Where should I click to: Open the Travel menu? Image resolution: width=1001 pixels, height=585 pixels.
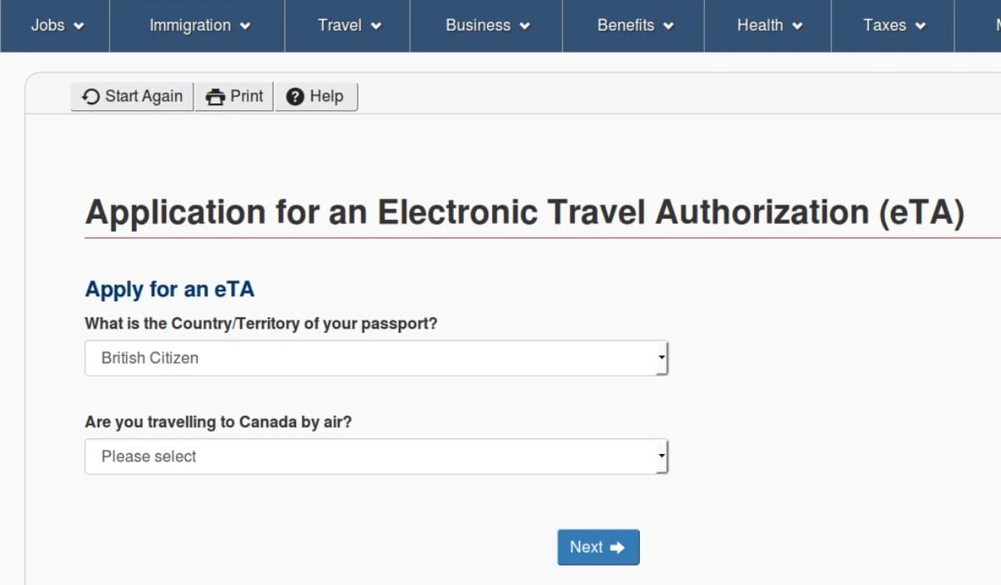349,25
